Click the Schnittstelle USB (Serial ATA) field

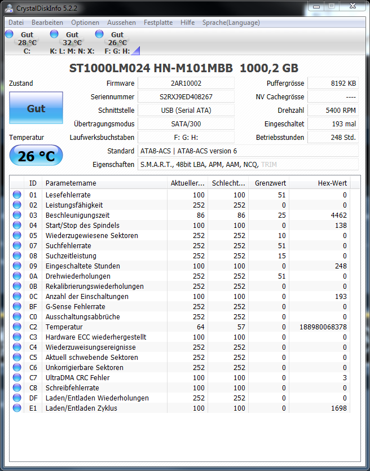(x=186, y=110)
